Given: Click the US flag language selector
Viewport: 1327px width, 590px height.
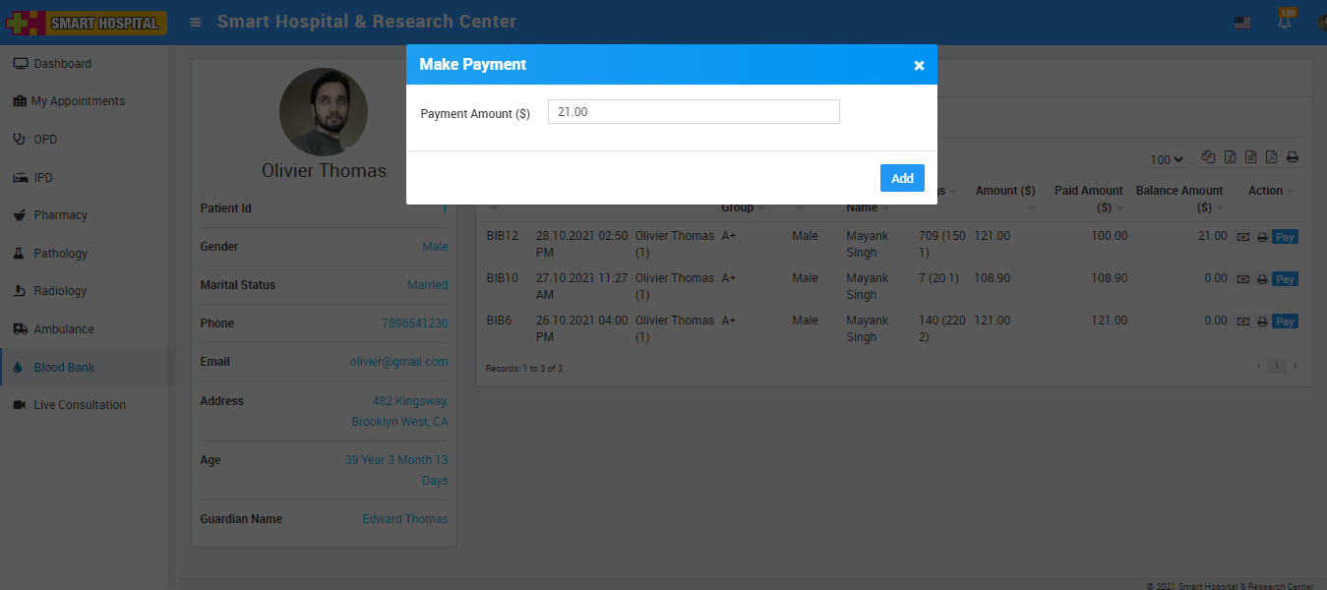Looking at the screenshot, I should point(1242,22).
